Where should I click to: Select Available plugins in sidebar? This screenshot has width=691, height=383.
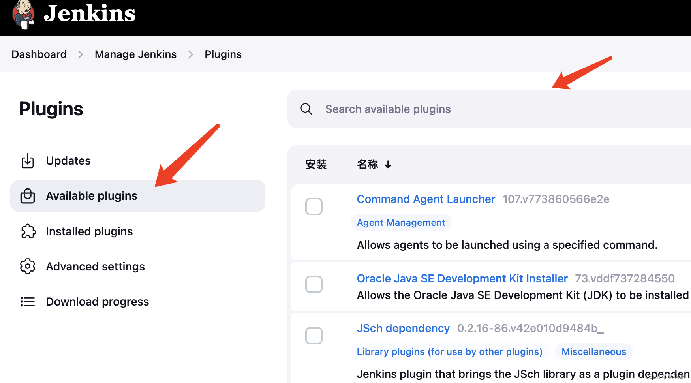[137, 196]
